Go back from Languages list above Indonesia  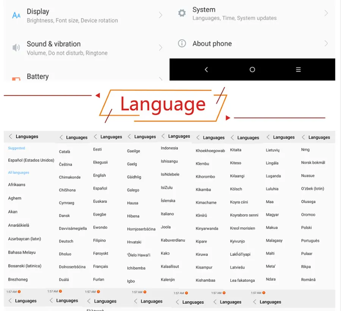[163, 136]
